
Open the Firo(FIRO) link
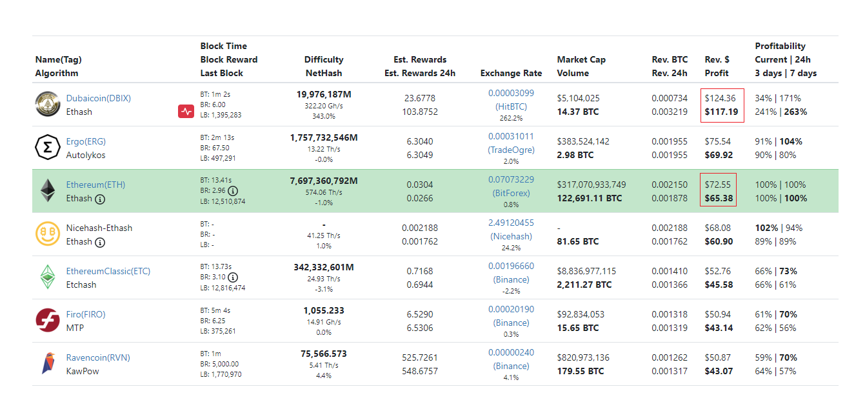coord(86,314)
